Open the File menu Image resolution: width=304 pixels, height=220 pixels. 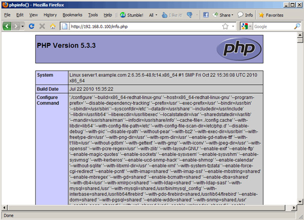pos(7,15)
